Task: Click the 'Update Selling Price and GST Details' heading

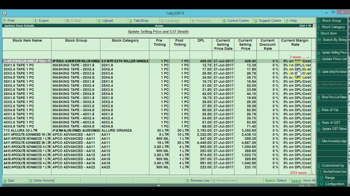Action: [158, 32]
